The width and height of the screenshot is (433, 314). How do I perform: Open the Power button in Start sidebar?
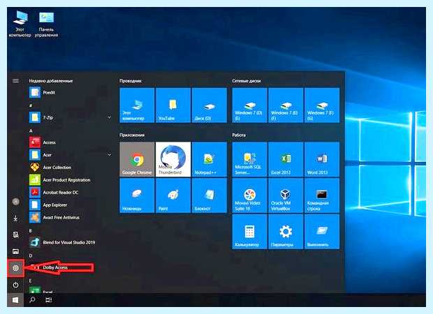16,285
